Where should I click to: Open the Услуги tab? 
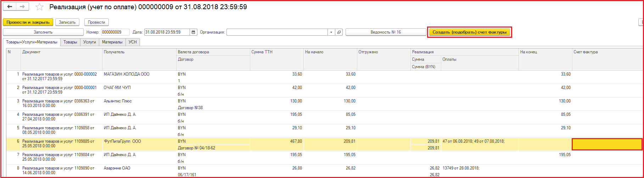[x=90, y=42]
